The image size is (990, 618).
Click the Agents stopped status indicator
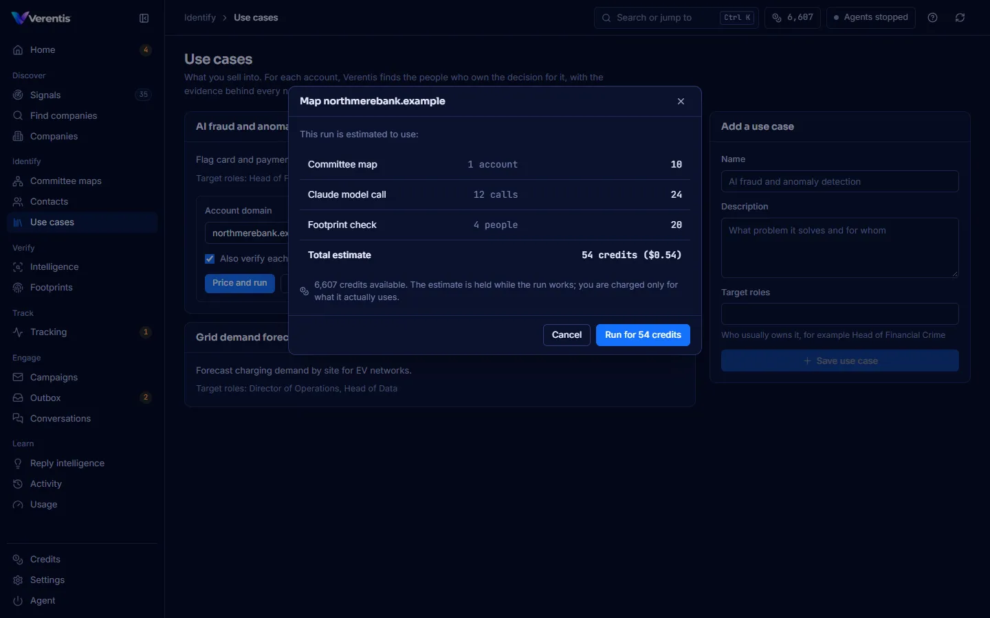(871, 18)
